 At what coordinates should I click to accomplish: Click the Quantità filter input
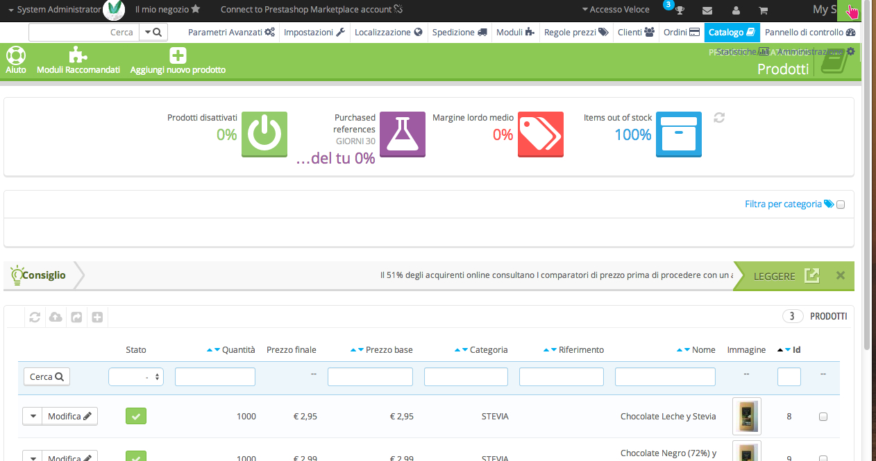(215, 376)
